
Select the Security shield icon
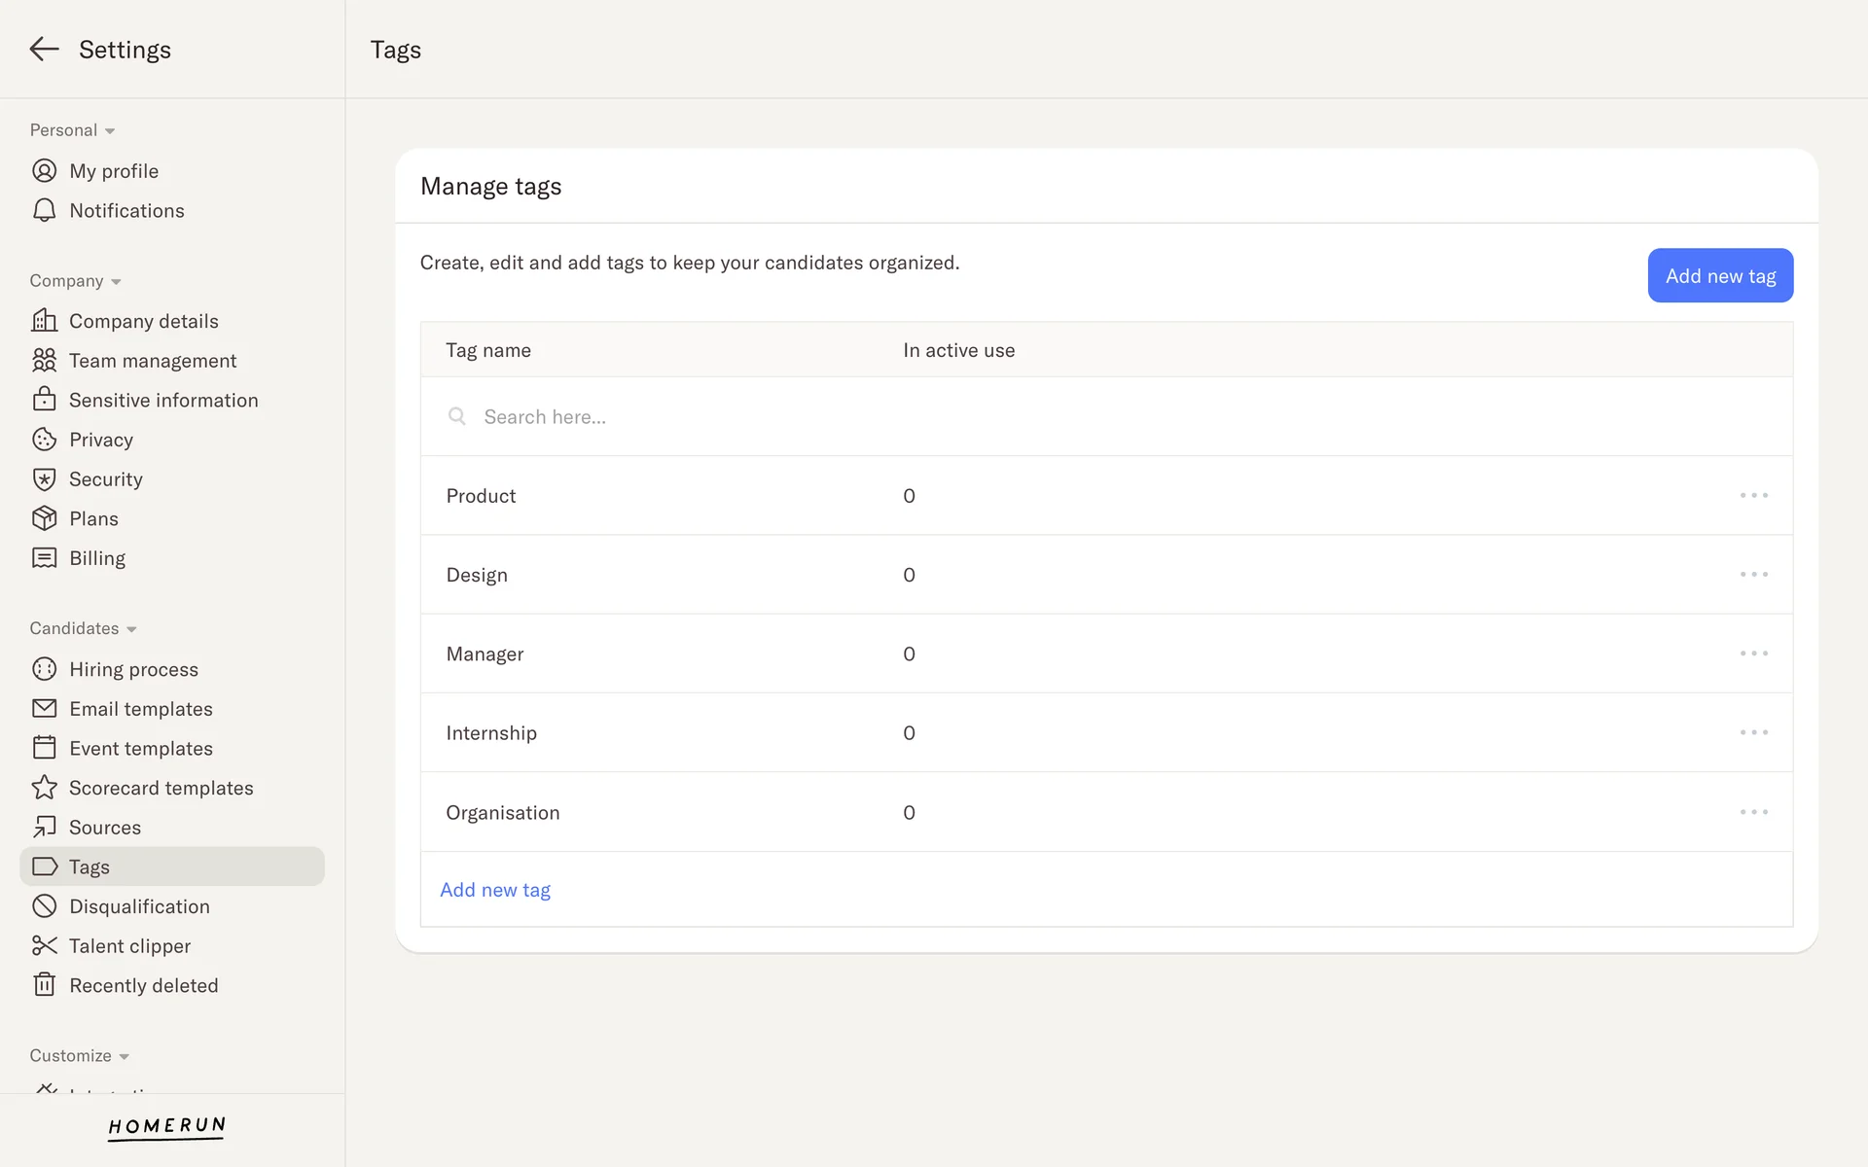(x=44, y=479)
